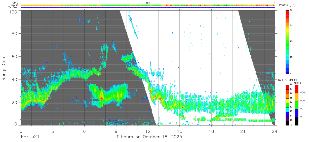Screen dimensions: 309x142
Task: Pick the blue segment of NOISE colorbar
Action: (x=296, y=113)
